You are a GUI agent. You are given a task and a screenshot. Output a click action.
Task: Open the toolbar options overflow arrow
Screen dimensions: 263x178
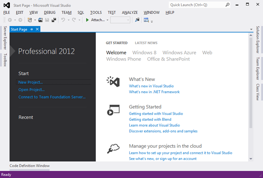coord(152,21)
